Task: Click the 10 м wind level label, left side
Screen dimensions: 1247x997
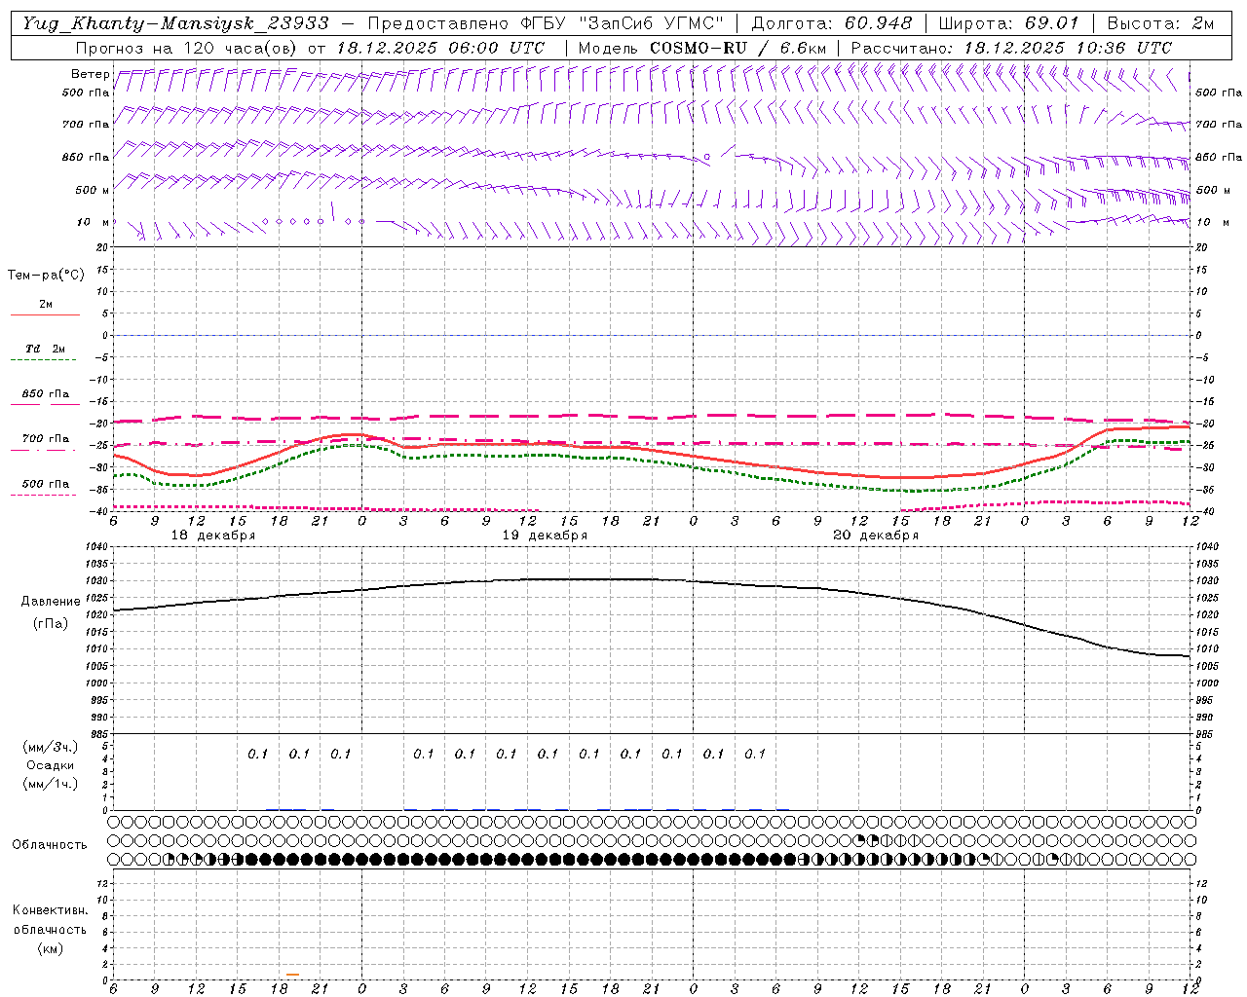Action: 93,222
